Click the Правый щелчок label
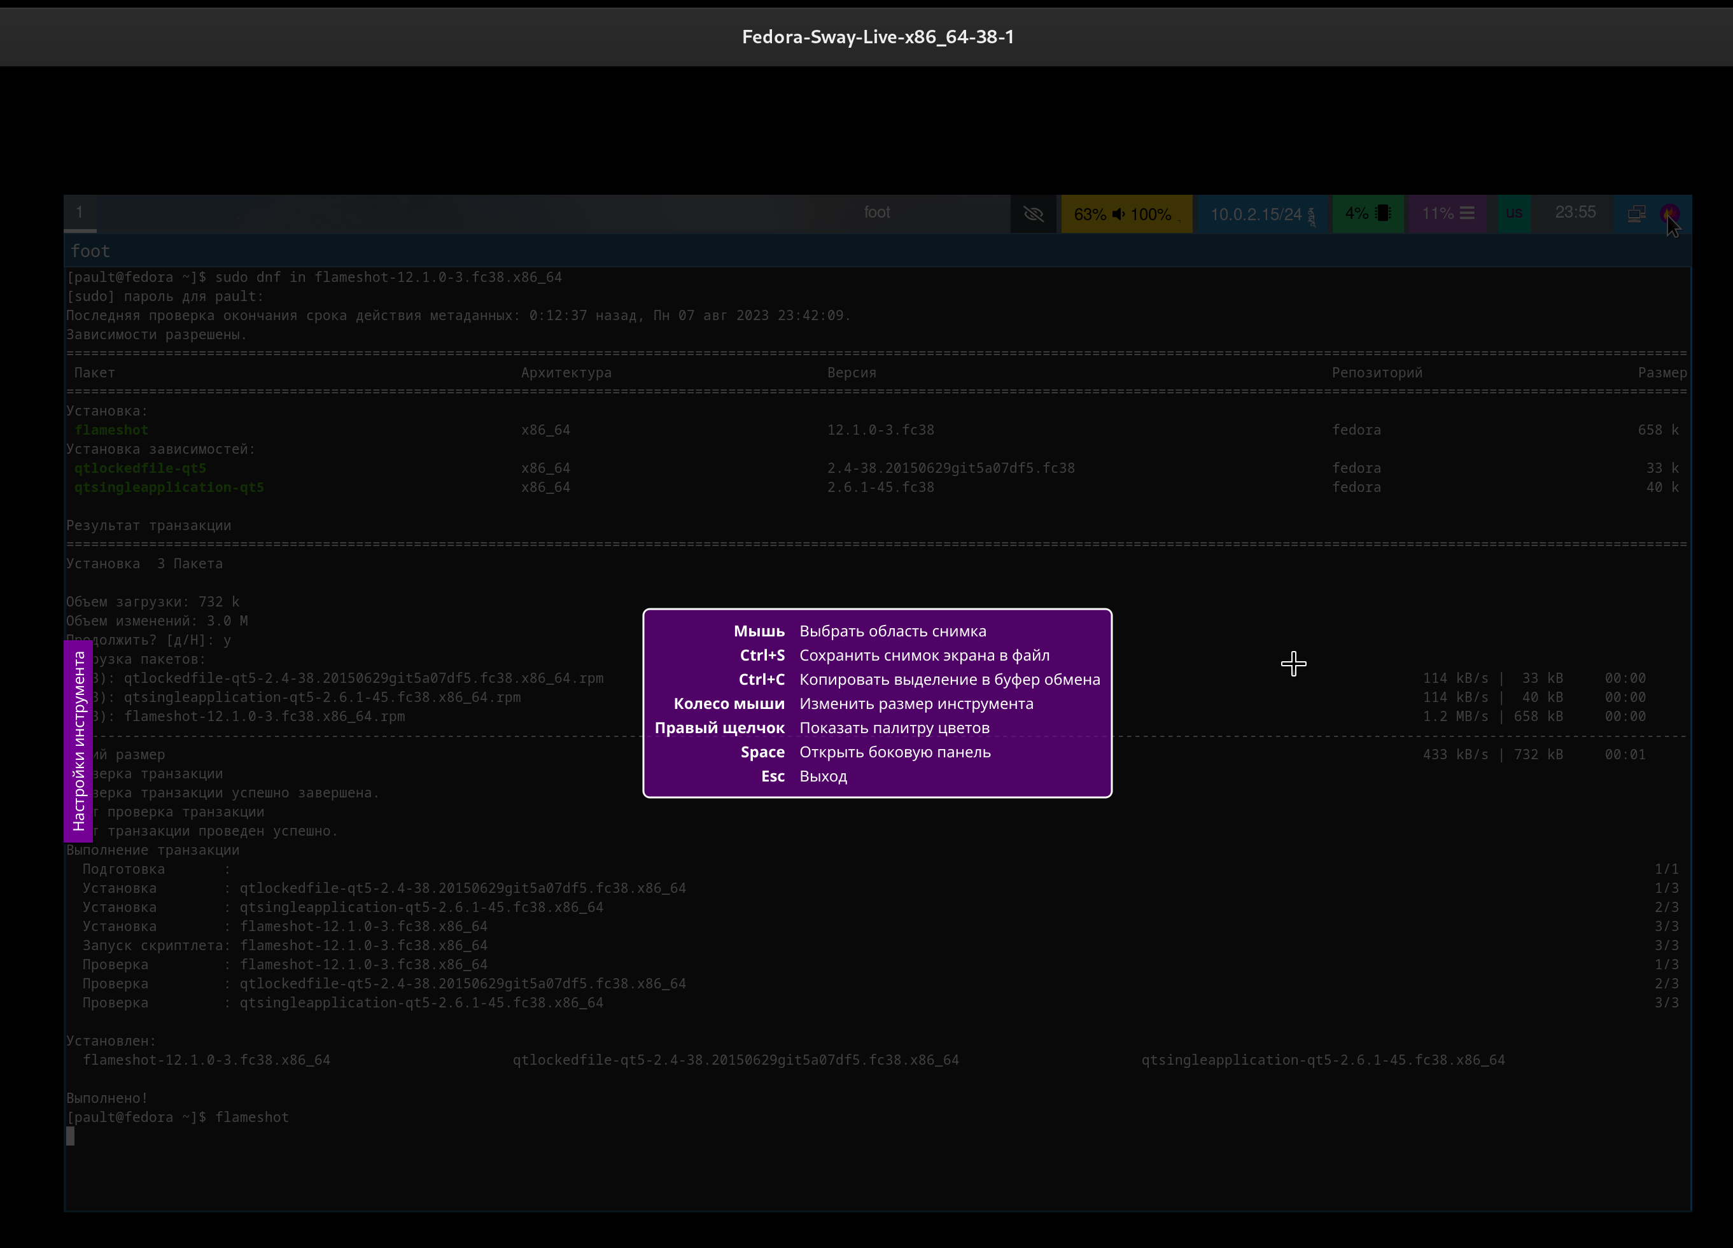Viewport: 1733px width, 1248px height. tap(719, 727)
